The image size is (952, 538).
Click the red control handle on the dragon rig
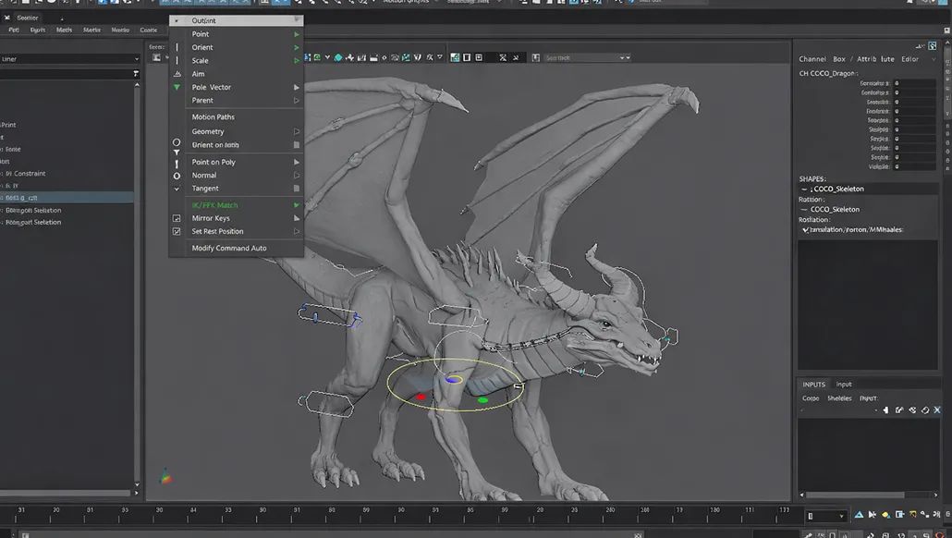coord(421,397)
